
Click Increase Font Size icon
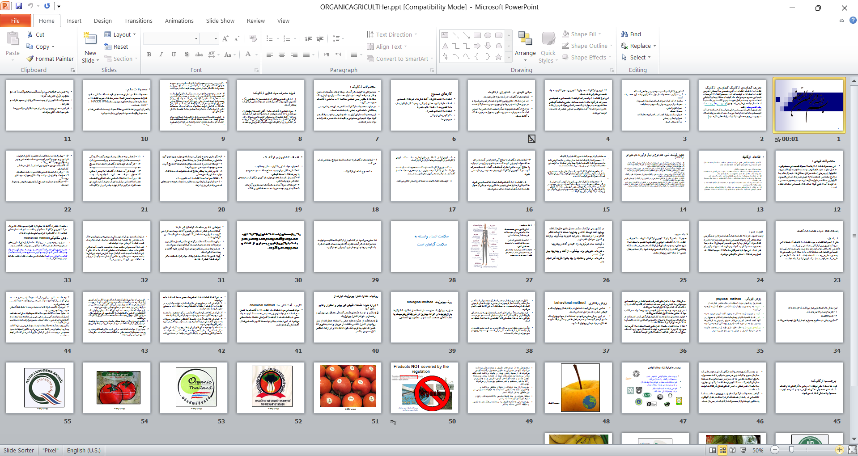click(x=225, y=38)
